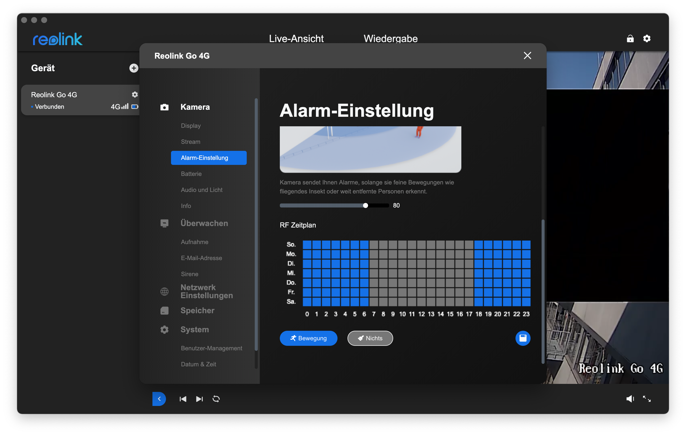Select the Bewegung schedule mode
686x435 pixels.
coord(309,338)
